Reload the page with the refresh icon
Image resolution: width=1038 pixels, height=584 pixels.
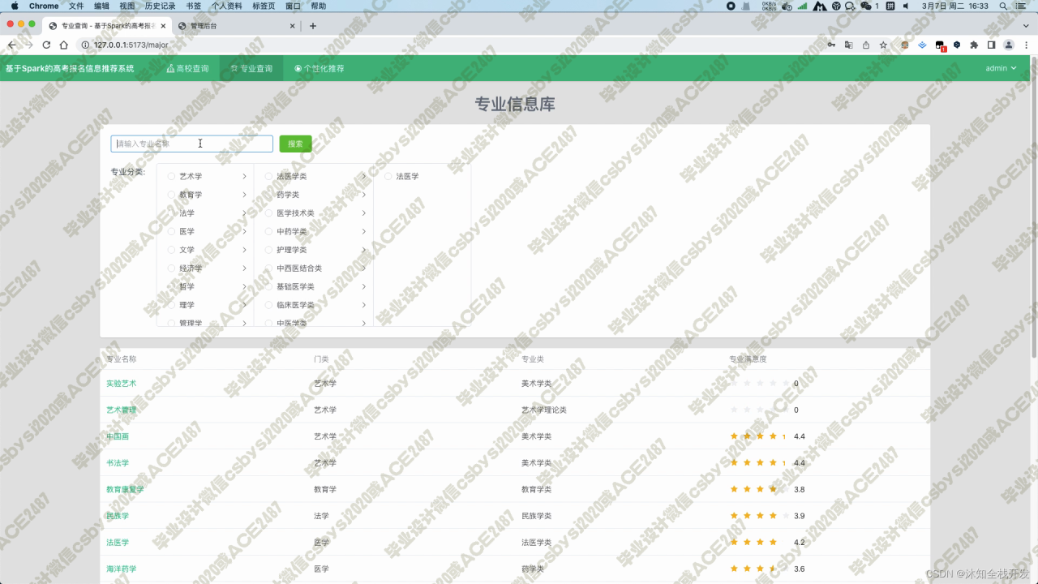point(46,45)
